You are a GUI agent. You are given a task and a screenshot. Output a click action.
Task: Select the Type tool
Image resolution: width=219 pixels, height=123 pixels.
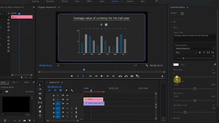point(40,116)
